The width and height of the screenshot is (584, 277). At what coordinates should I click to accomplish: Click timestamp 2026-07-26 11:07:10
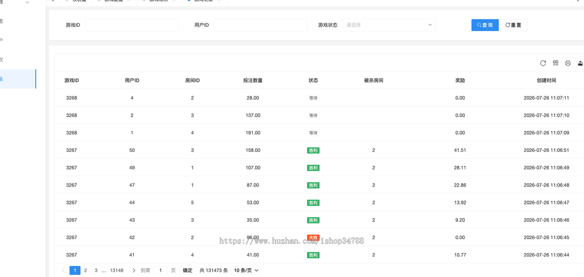click(x=546, y=115)
